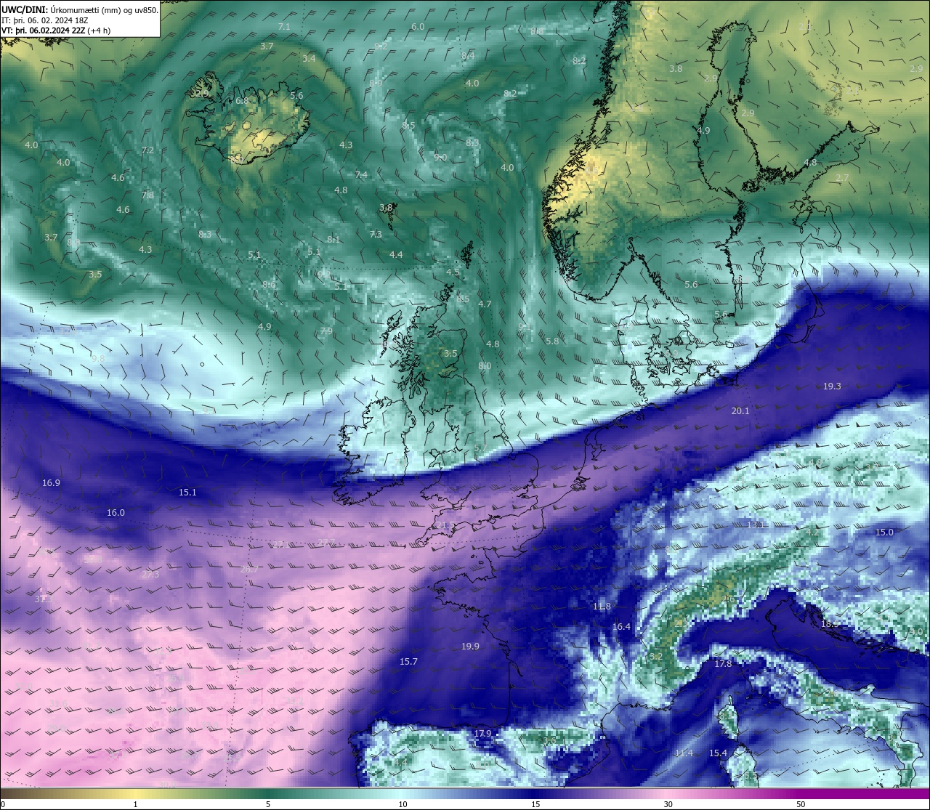Click the 5.8 value in the North Sea
Viewport: 930px width, 810px height.
pyautogui.click(x=552, y=341)
